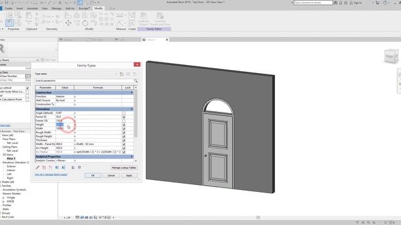Click the Load into Project icon

(x=143, y=16)
